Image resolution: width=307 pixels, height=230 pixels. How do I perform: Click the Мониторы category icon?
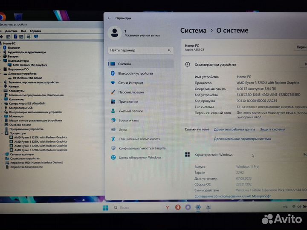coord(6,116)
